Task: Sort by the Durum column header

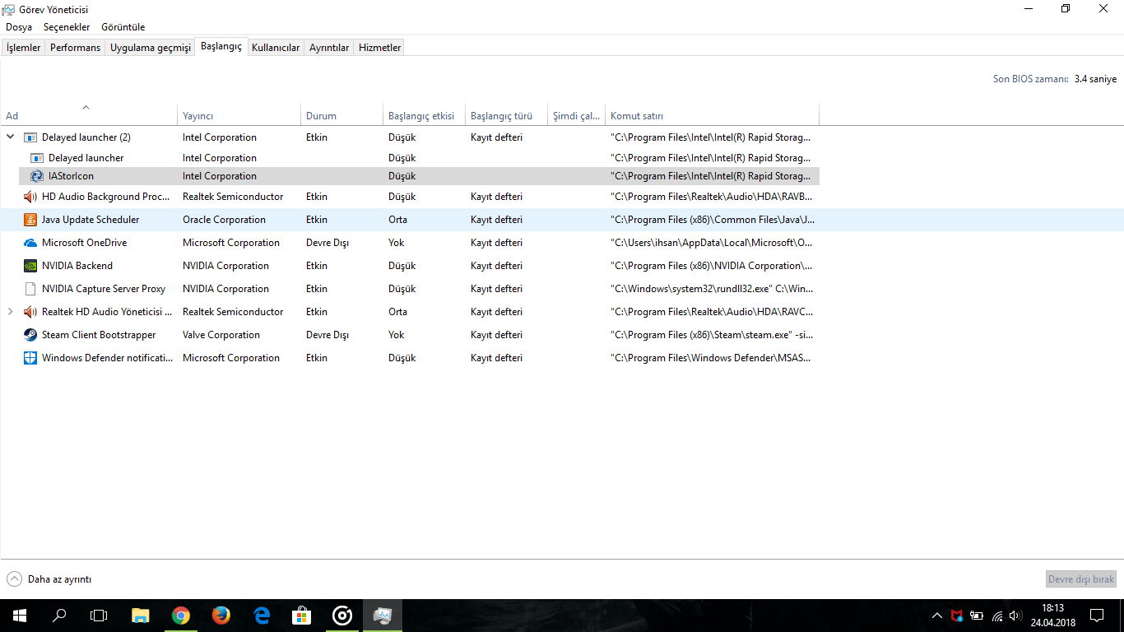Action: click(x=342, y=116)
